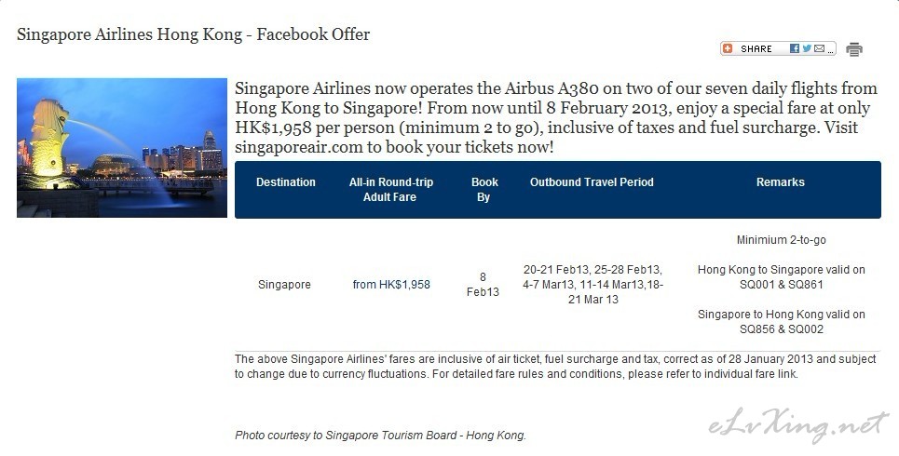Click the page title Facebook Offer heading

click(x=193, y=34)
